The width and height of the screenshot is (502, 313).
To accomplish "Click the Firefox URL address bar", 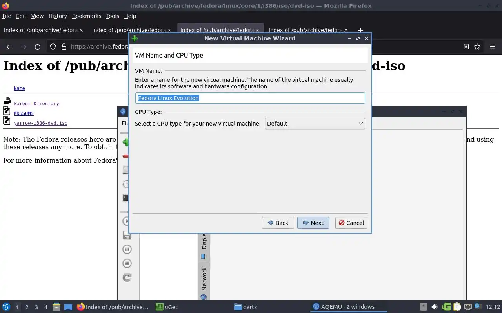I will 100,47.
